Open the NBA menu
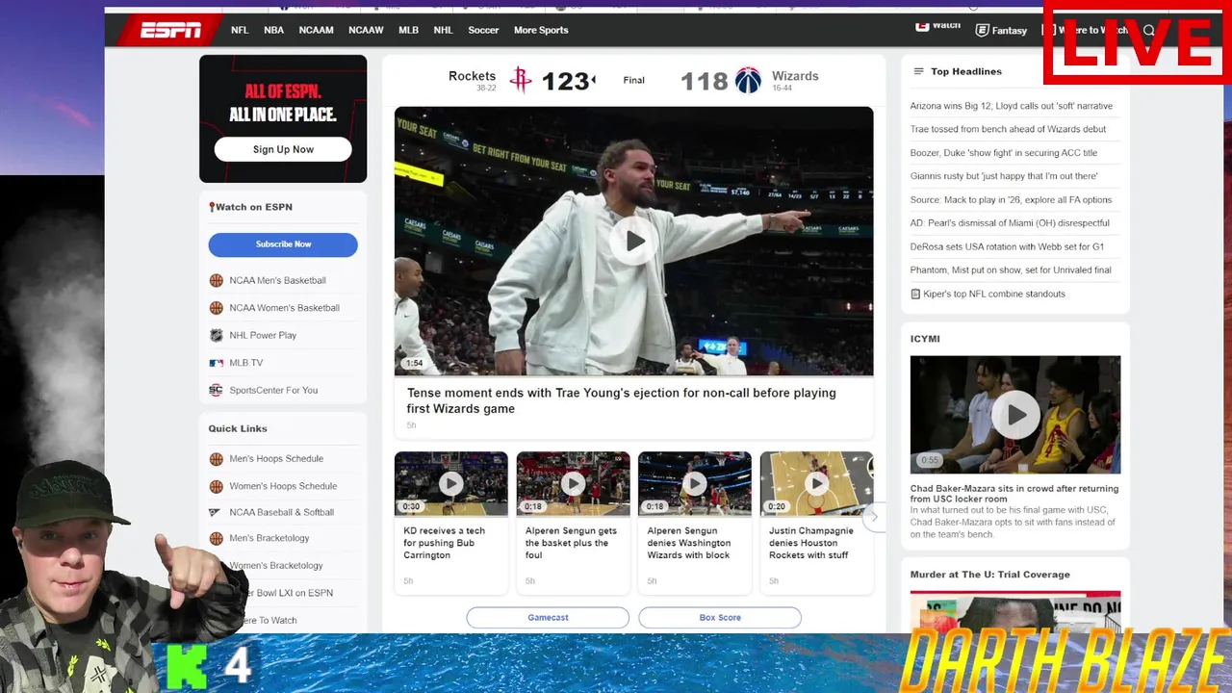The image size is (1232, 693). click(x=273, y=30)
